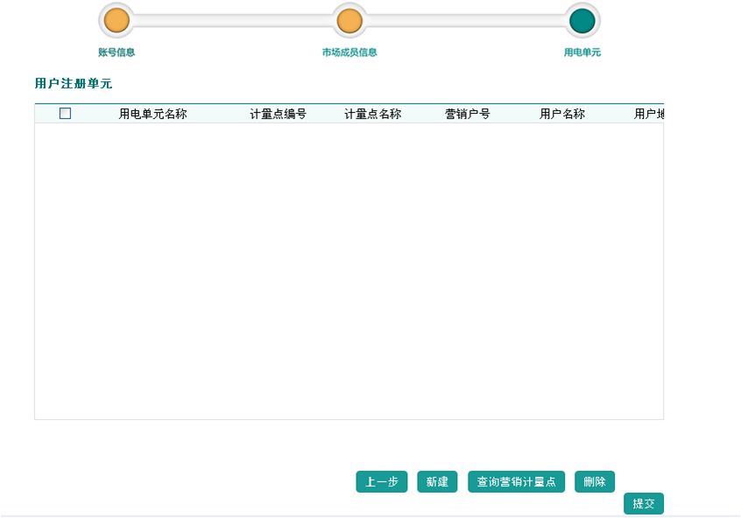
Task: Select the 用电单元 step label
Action: (582, 52)
